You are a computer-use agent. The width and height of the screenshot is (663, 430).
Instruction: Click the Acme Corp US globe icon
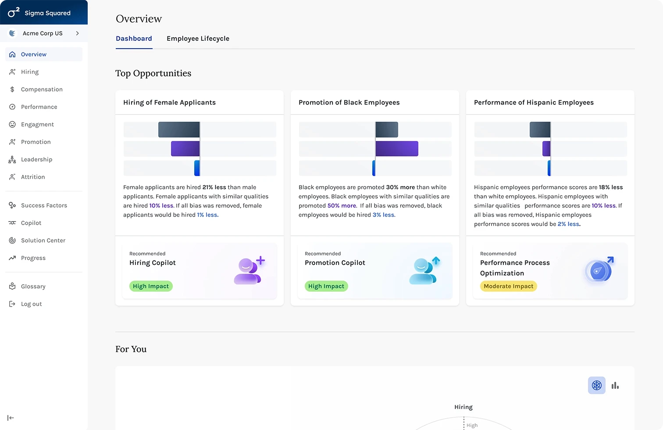[x=12, y=33]
